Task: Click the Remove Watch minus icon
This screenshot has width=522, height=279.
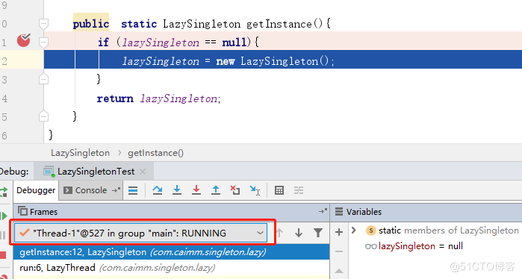Action: (339, 251)
